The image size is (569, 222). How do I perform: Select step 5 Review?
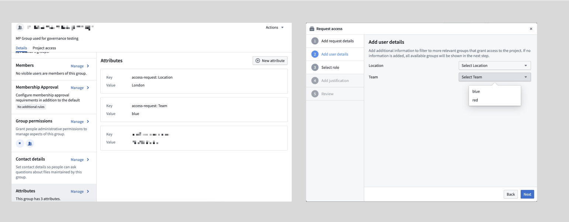pos(335,94)
